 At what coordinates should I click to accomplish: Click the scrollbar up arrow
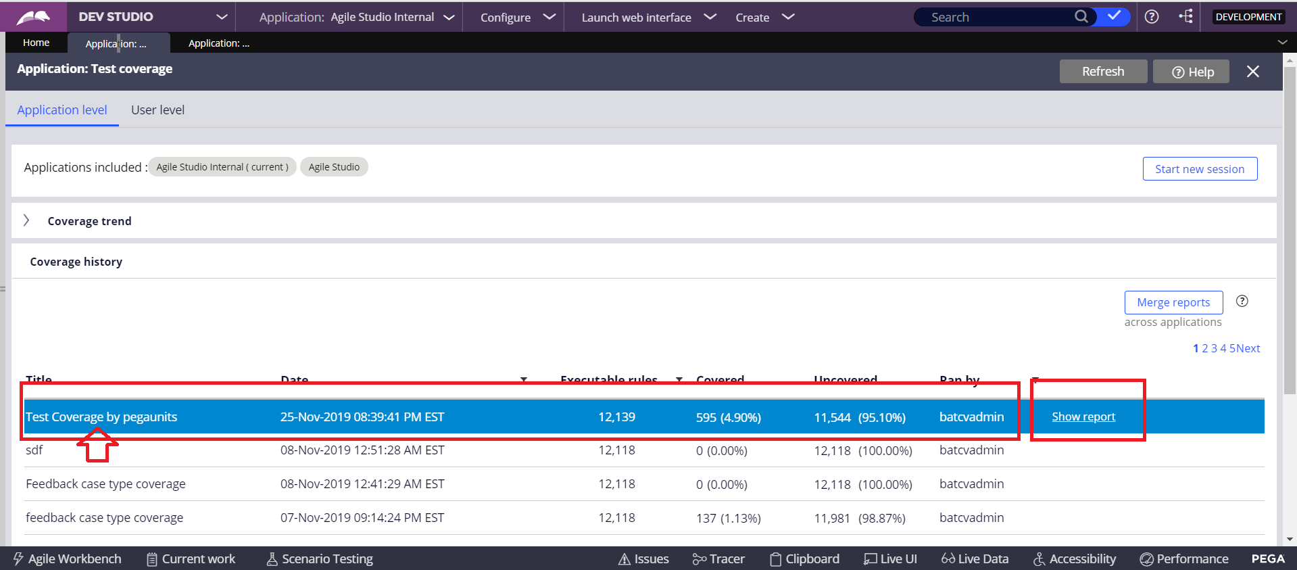pyautogui.click(x=1290, y=60)
